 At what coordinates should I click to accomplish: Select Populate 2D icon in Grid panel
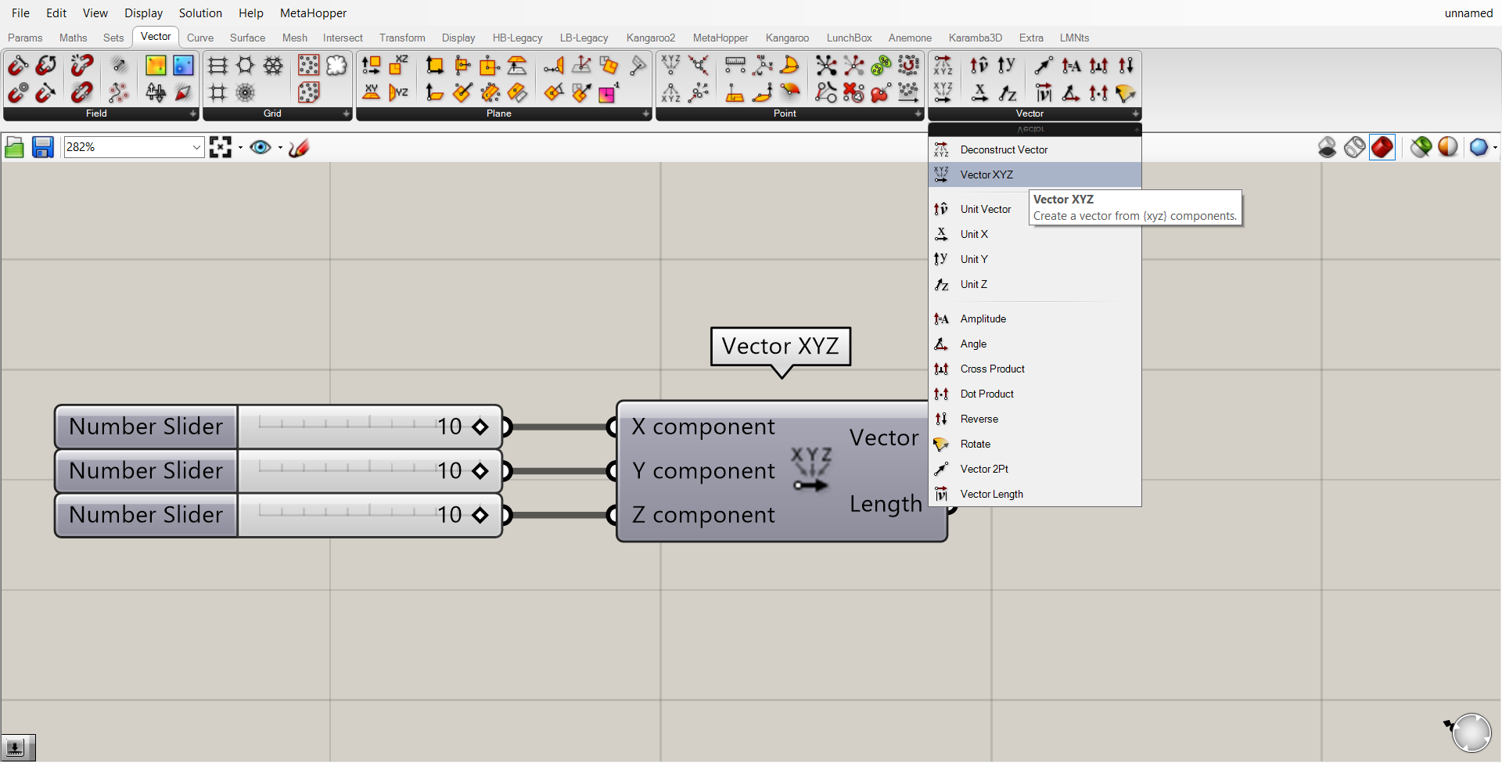(309, 66)
